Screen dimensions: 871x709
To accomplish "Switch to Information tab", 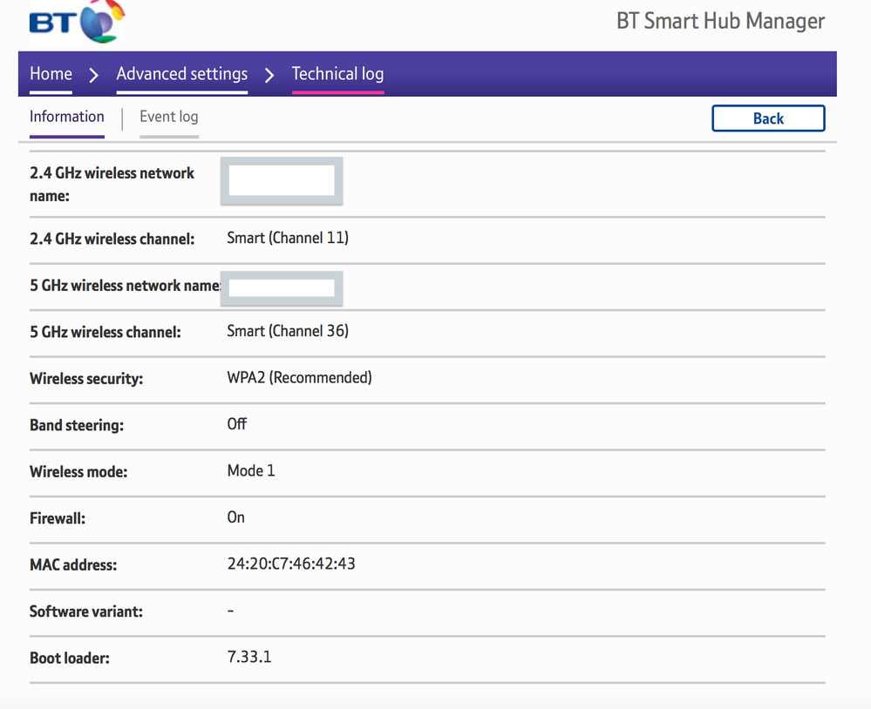I will tap(66, 117).
